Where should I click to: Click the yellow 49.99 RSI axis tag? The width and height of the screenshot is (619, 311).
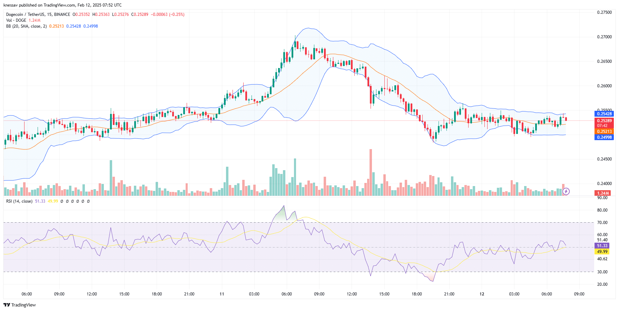click(x=602, y=252)
